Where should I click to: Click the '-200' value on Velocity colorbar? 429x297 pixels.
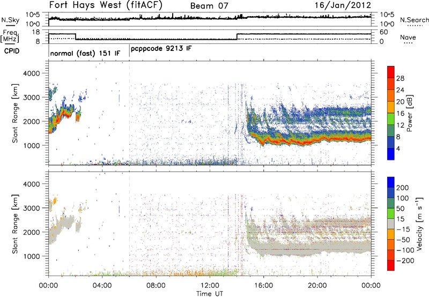[405, 261]
